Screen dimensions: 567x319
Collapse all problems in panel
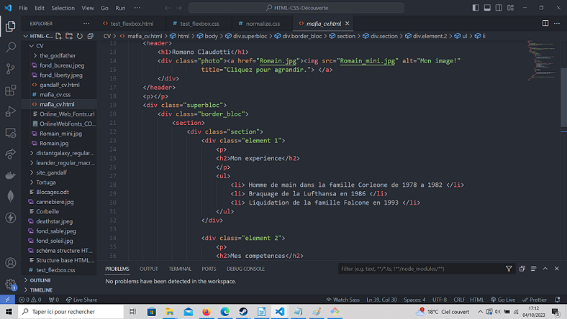[522, 269]
